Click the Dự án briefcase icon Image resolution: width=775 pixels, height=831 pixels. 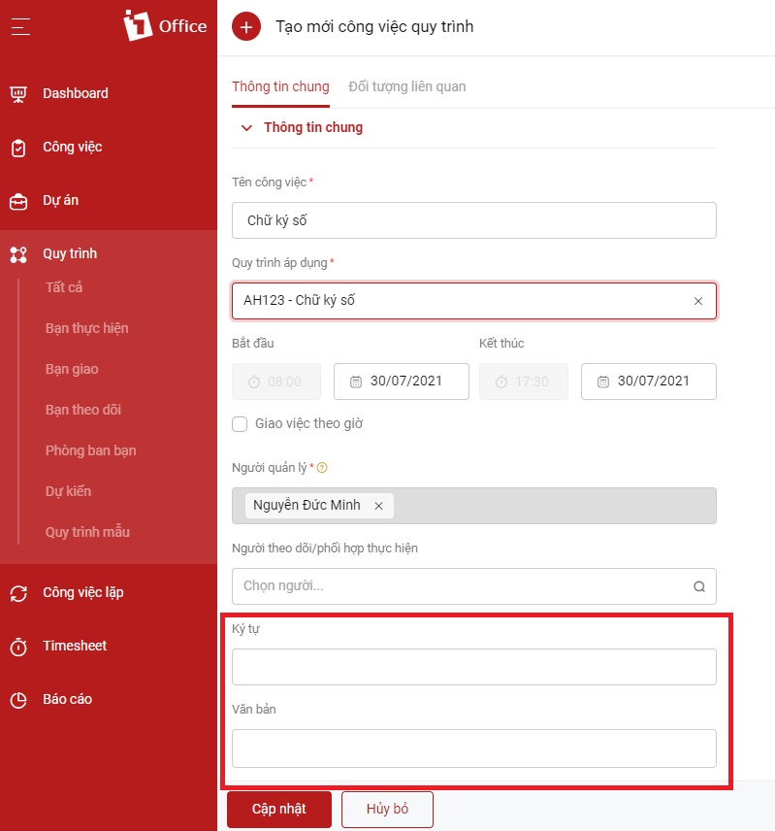coord(18,201)
